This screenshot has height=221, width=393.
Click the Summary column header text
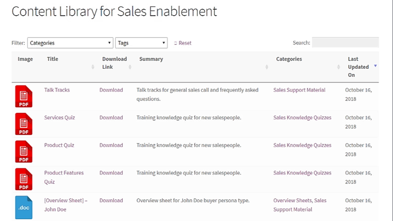click(x=151, y=59)
